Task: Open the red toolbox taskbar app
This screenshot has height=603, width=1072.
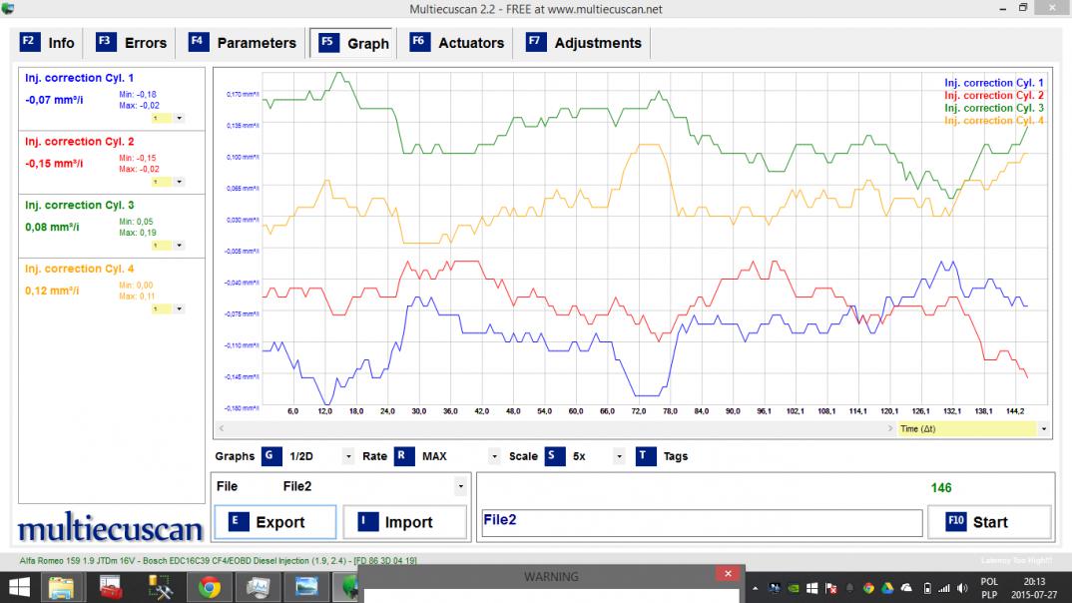Action: (x=110, y=588)
